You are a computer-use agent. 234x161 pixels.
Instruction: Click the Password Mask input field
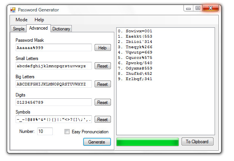[54, 47]
